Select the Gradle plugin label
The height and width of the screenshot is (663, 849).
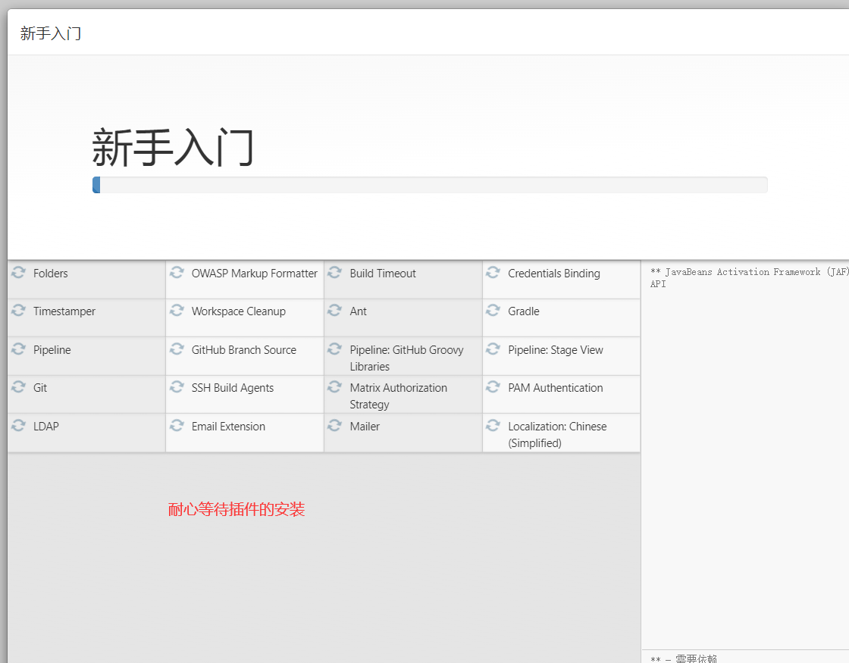click(524, 311)
